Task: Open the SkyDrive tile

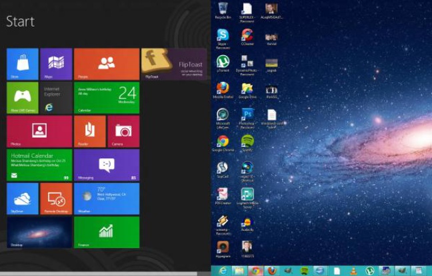Action: (x=23, y=198)
